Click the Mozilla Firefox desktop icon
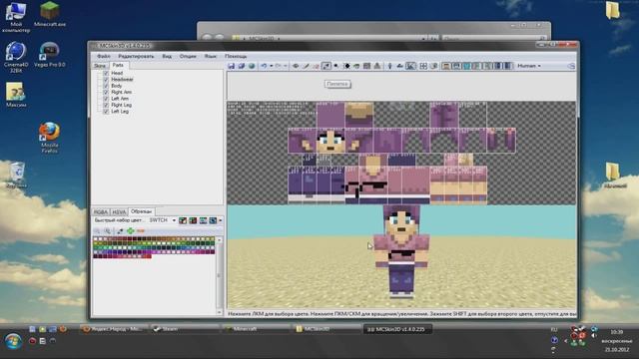This screenshot has height=359, width=639. tap(49, 138)
